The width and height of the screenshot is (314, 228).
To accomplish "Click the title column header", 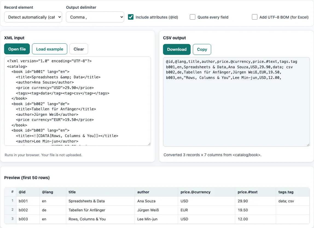I will point(100,192).
